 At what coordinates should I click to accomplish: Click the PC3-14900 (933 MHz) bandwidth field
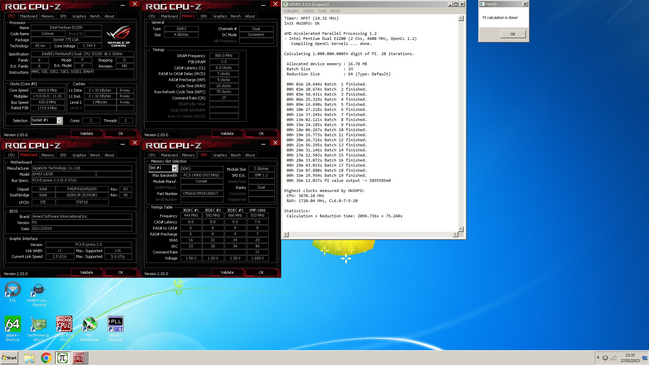click(201, 175)
